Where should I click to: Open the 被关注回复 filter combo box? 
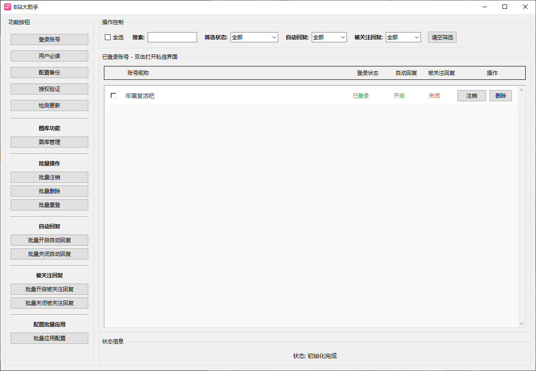click(403, 37)
